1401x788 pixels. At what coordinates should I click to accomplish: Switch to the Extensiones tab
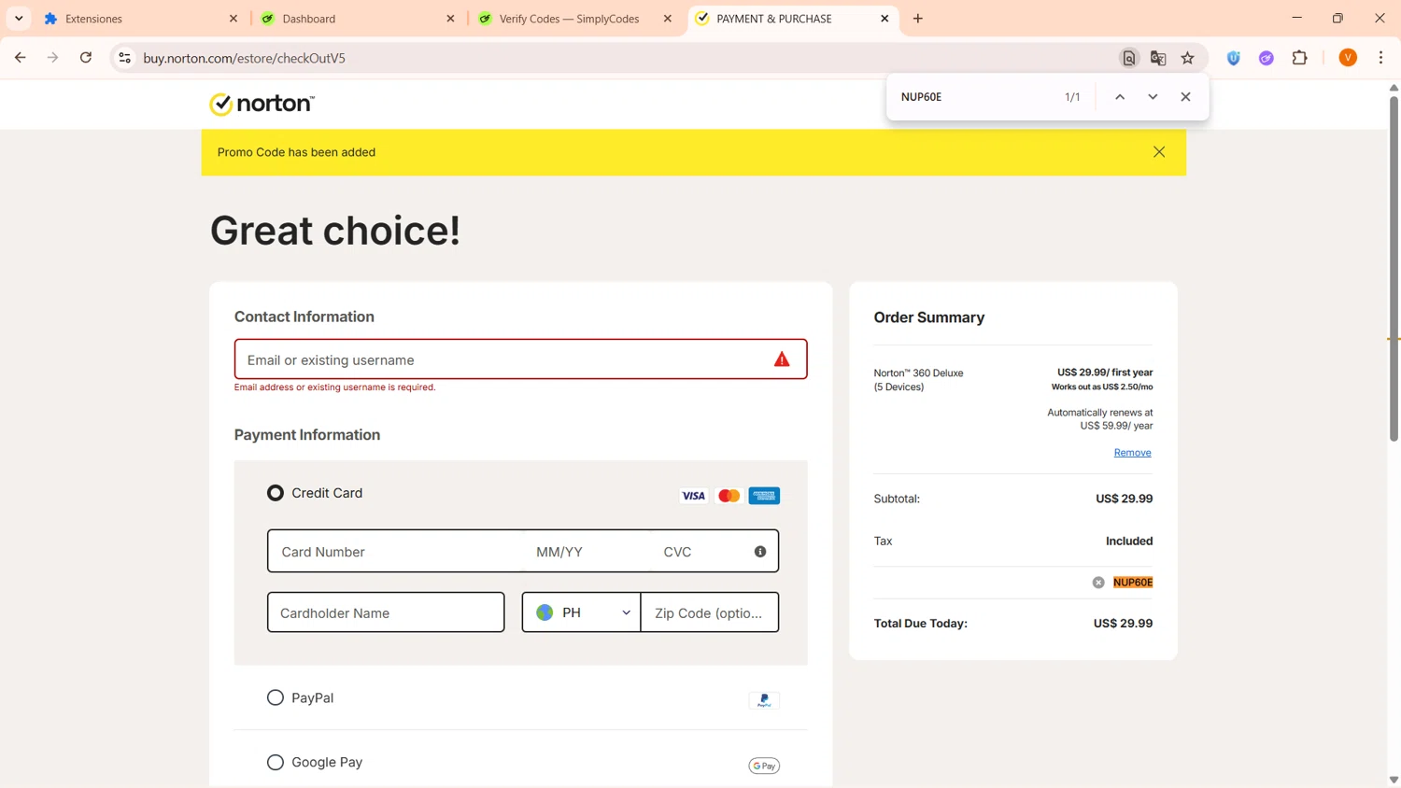pos(140,19)
